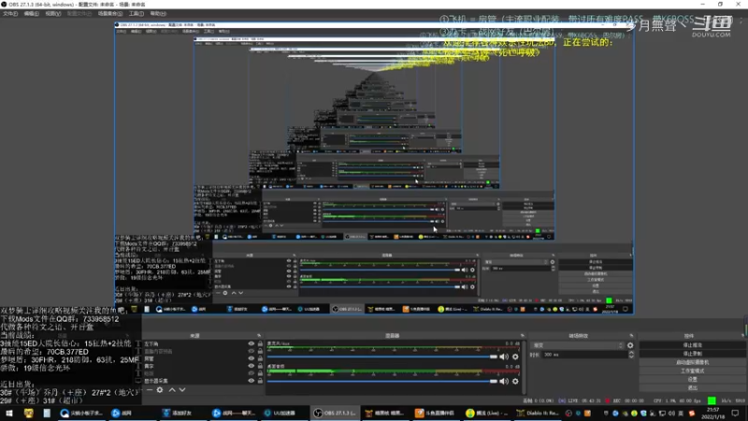The height and width of the screenshot is (421, 748).
Task: Toggle visibility of the fourth source row
Action: point(251,366)
